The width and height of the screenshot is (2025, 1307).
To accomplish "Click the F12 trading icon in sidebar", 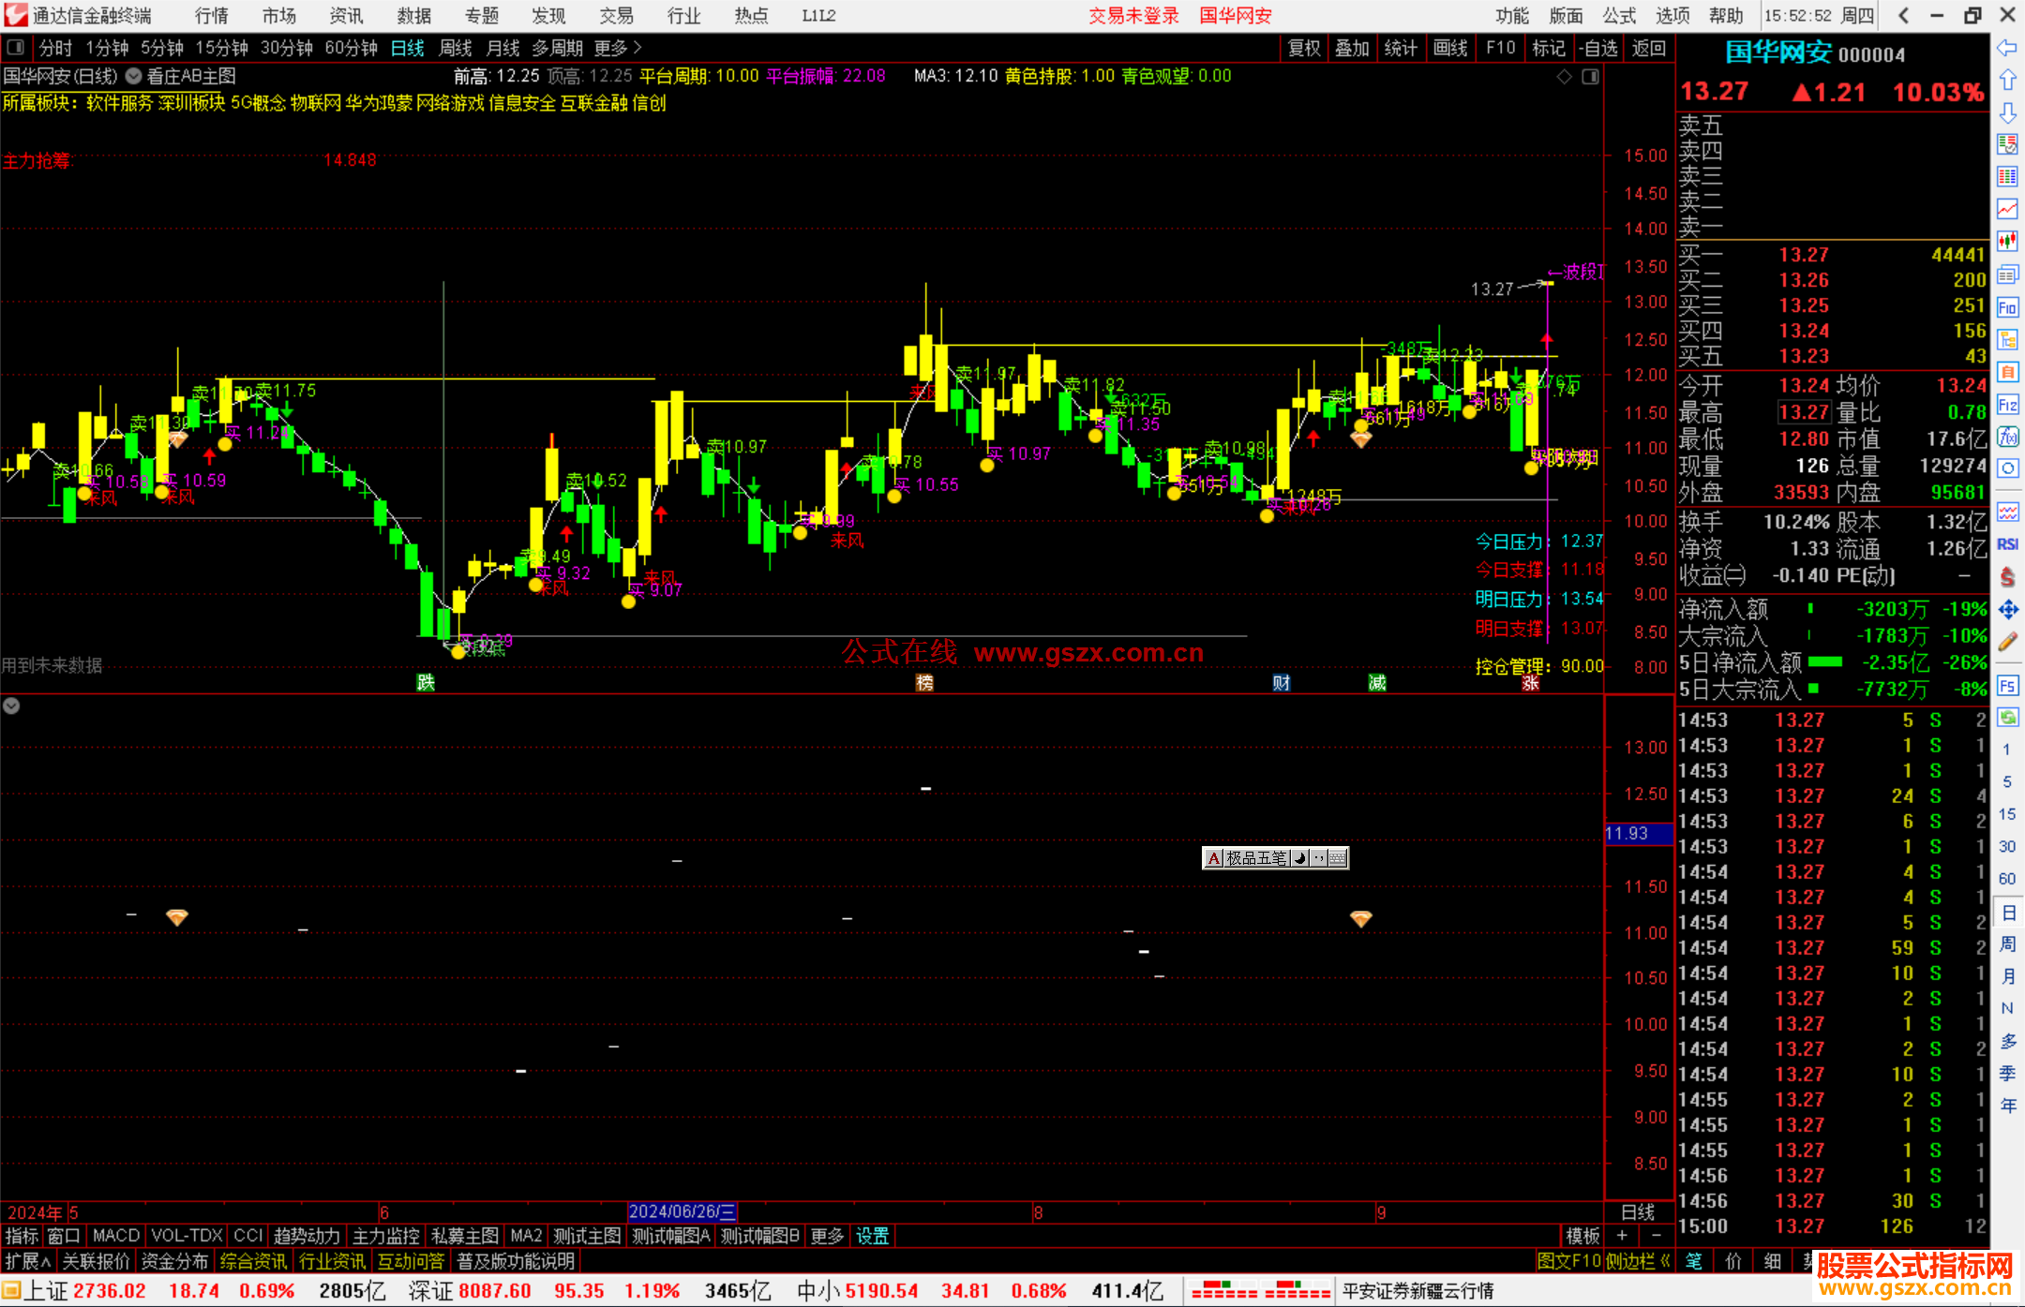I will [x=2007, y=405].
